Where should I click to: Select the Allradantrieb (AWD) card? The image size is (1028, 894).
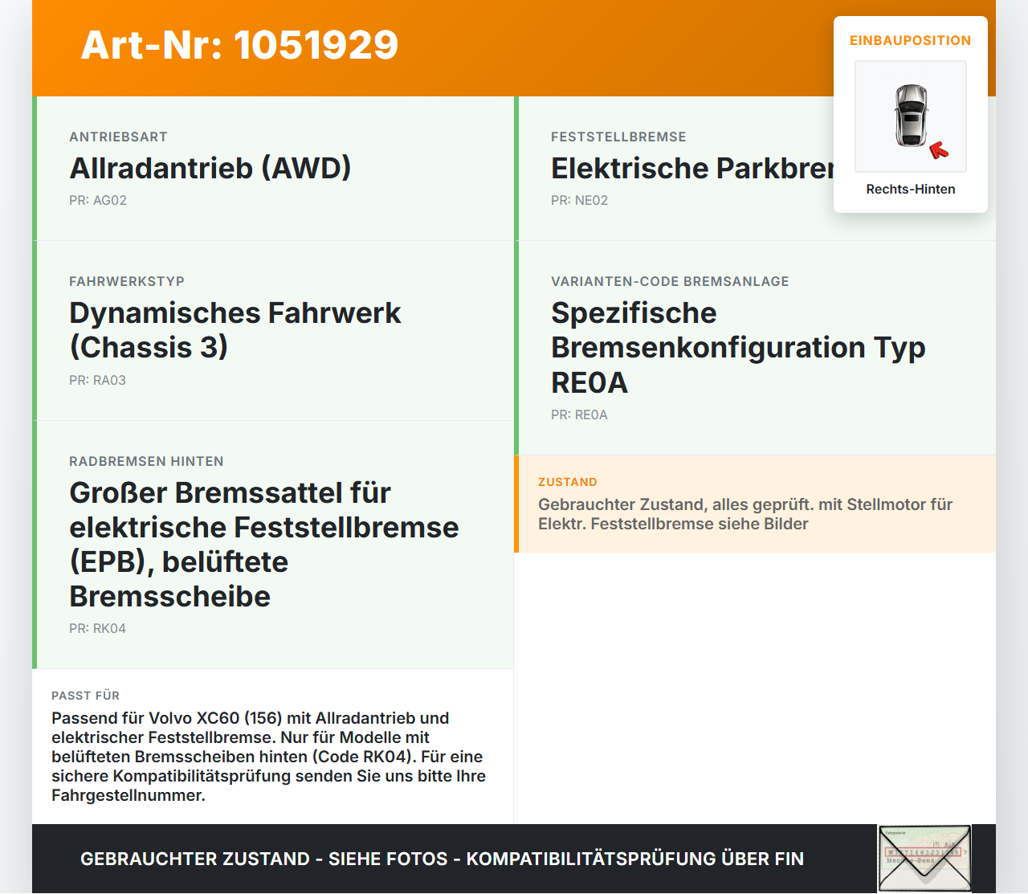click(273, 169)
